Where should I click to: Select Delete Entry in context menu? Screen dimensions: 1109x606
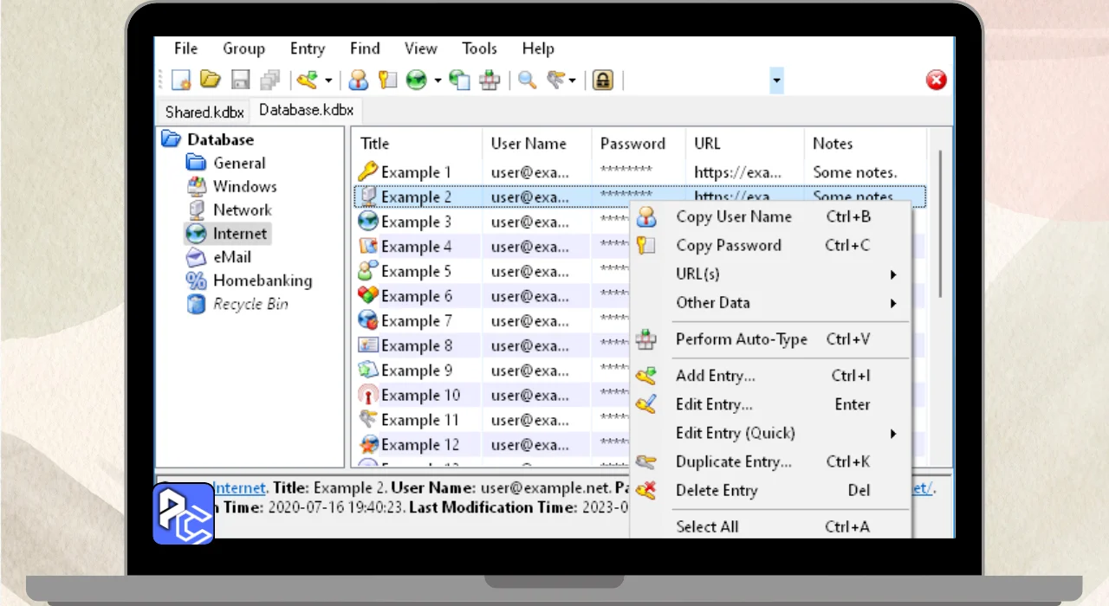716,490
